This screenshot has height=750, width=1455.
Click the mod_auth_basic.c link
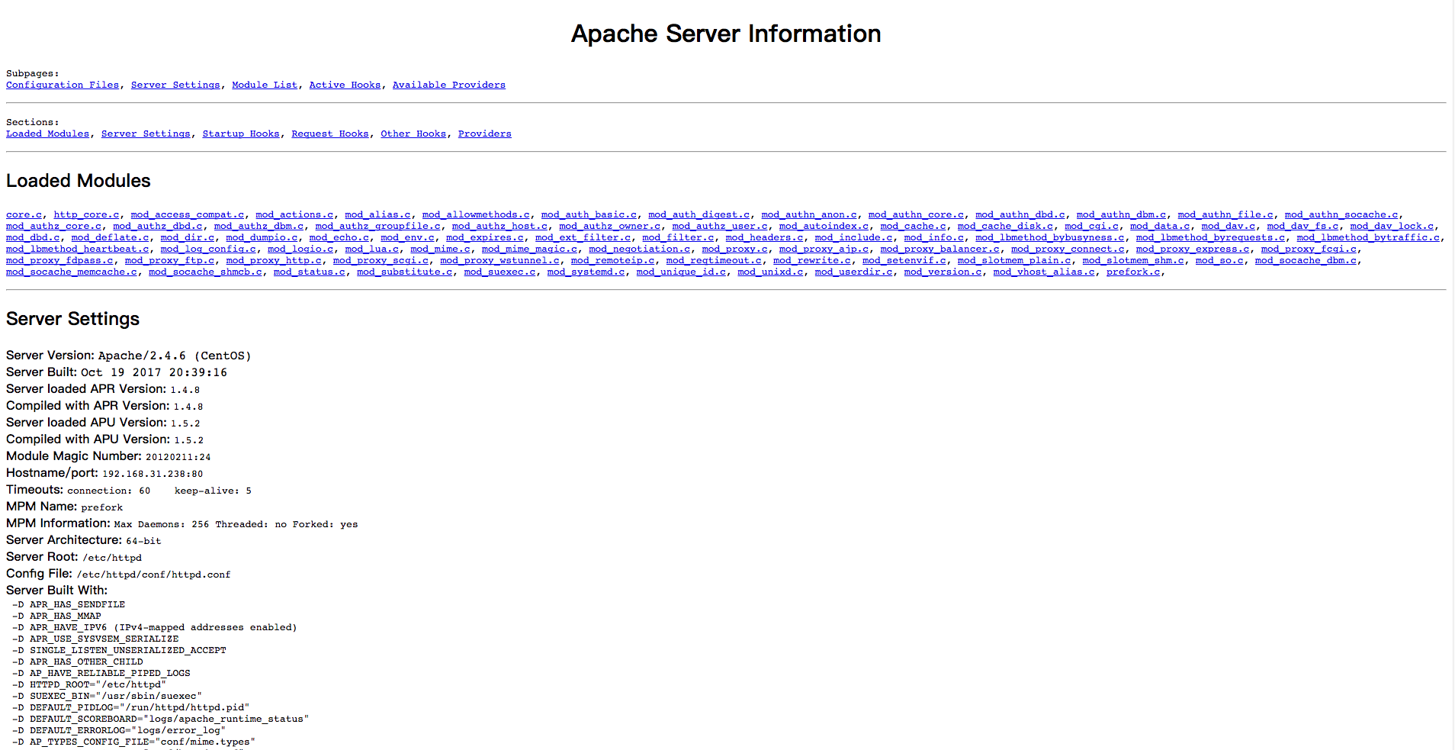pos(589,214)
